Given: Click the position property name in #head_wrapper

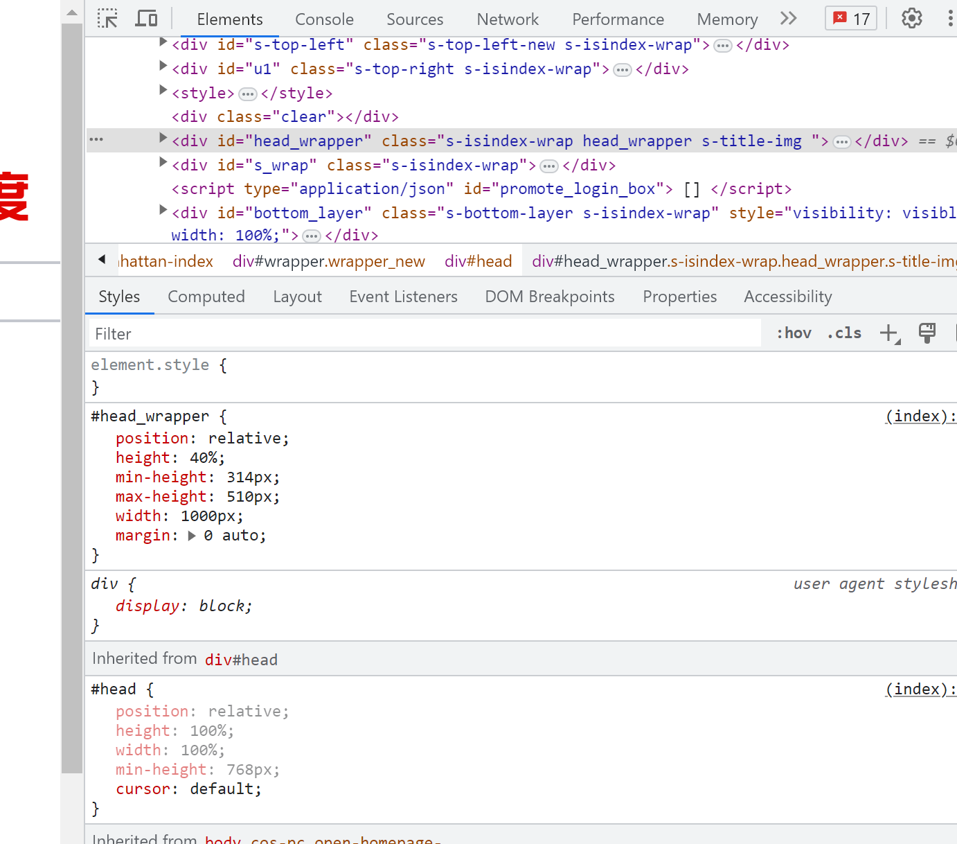Looking at the screenshot, I should 152,438.
